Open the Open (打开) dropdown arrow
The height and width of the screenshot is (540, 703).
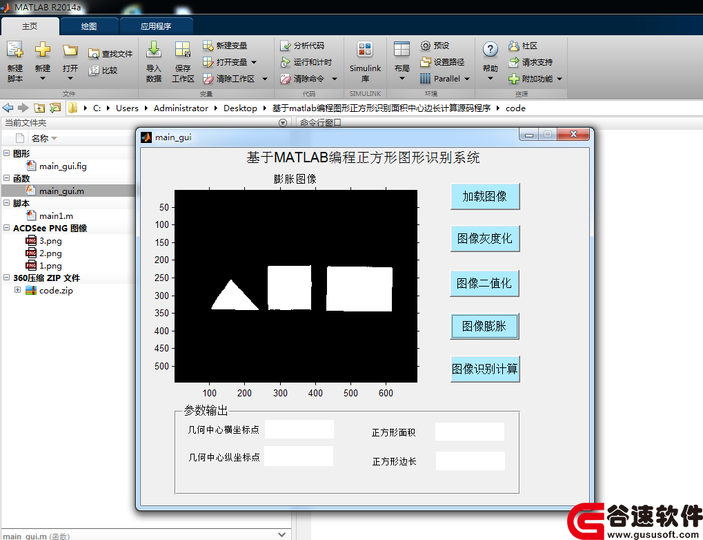(70, 79)
